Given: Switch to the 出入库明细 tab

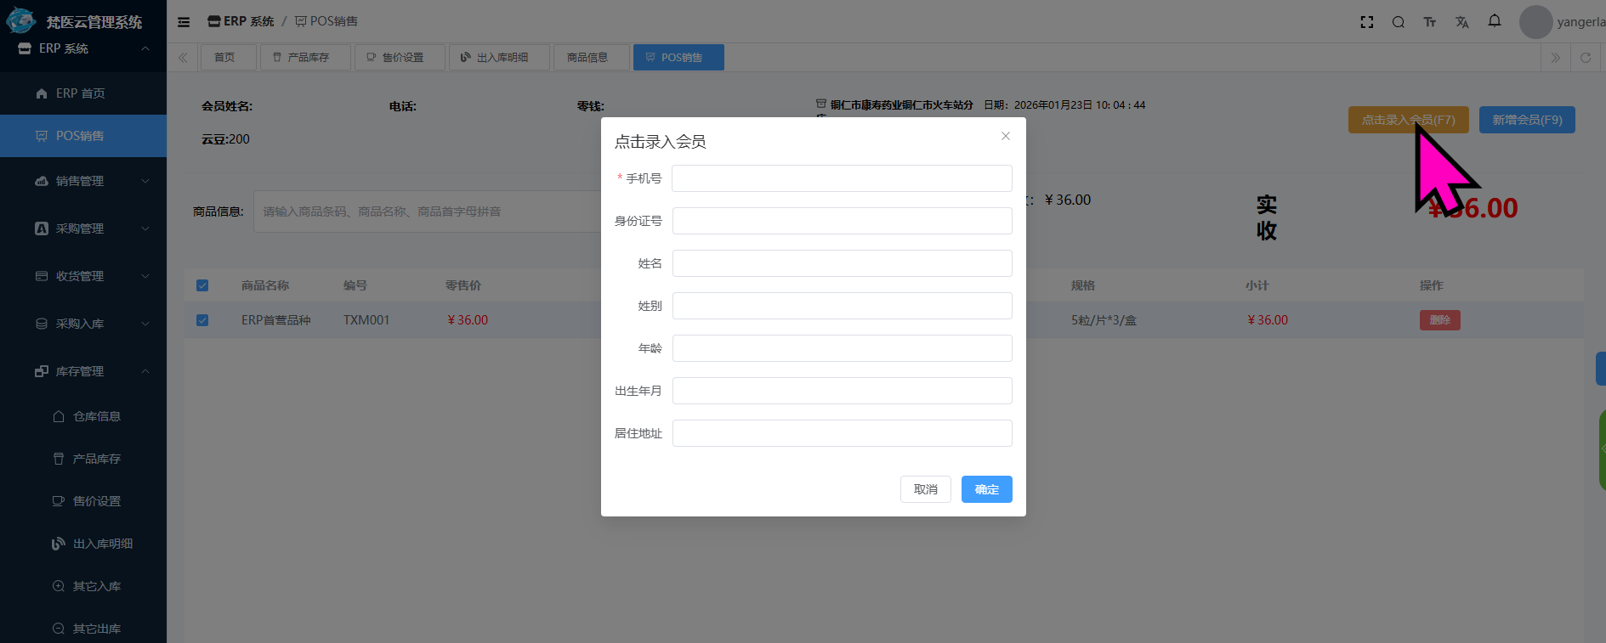Looking at the screenshot, I should 499,58.
